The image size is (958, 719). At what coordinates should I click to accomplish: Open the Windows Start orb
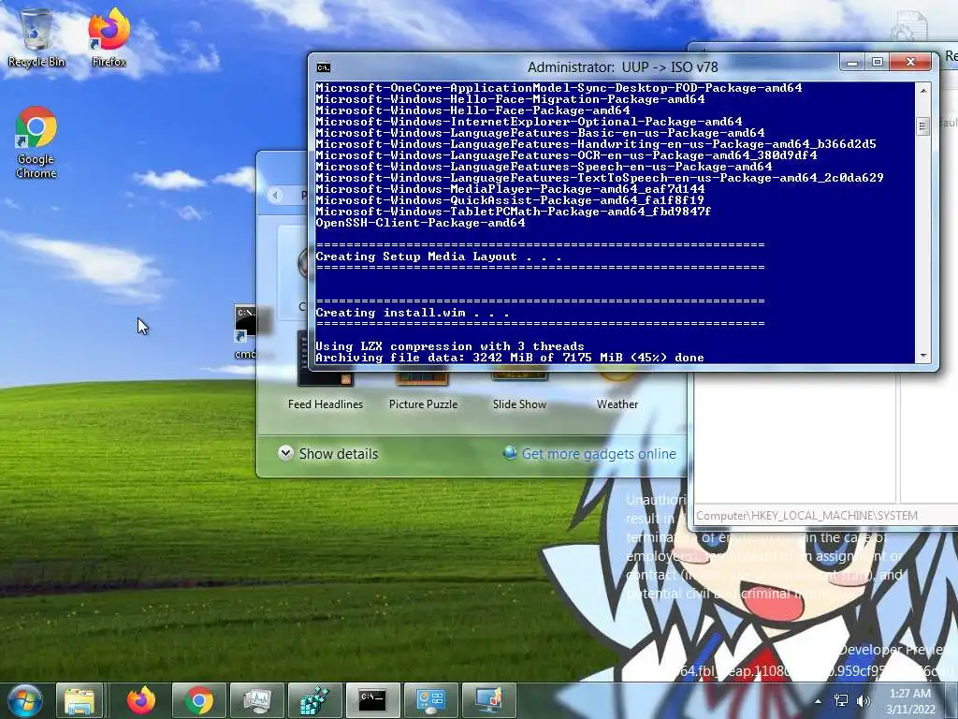click(x=25, y=700)
